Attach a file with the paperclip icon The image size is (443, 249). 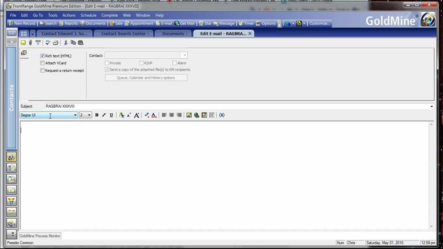point(30,43)
